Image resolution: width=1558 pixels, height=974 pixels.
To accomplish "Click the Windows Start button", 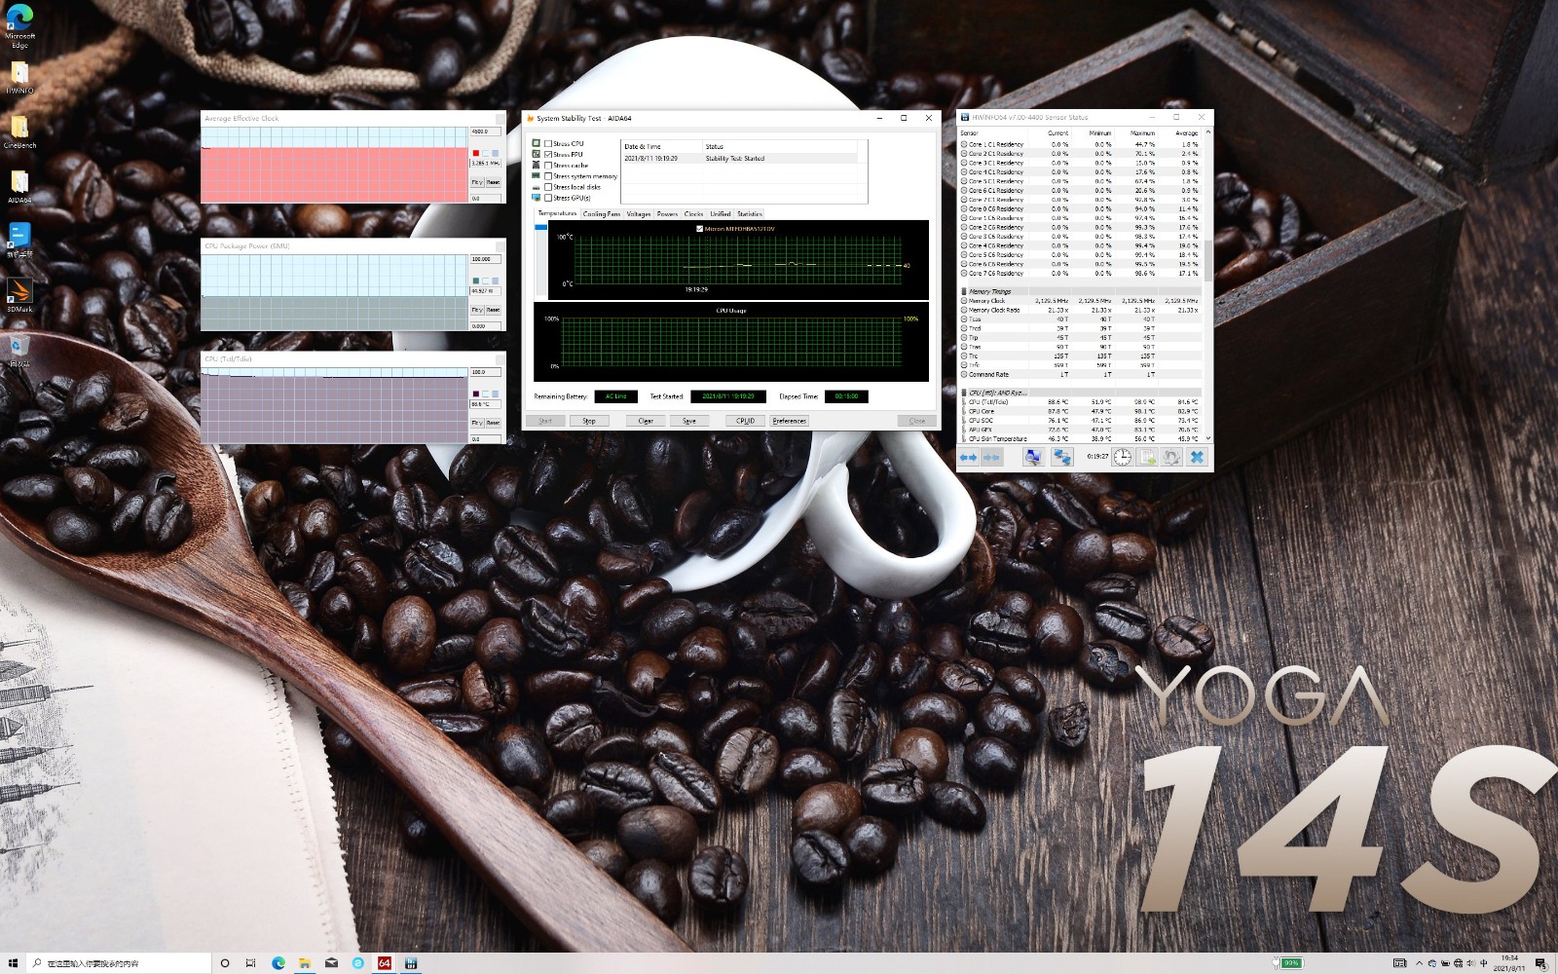I will pyautogui.click(x=13, y=963).
